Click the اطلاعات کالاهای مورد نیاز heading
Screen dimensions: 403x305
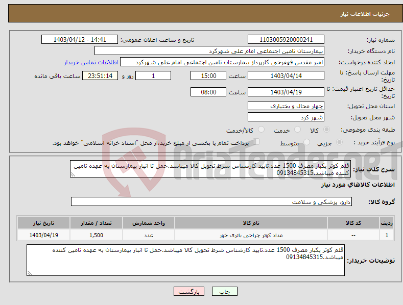[x=358, y=185]
